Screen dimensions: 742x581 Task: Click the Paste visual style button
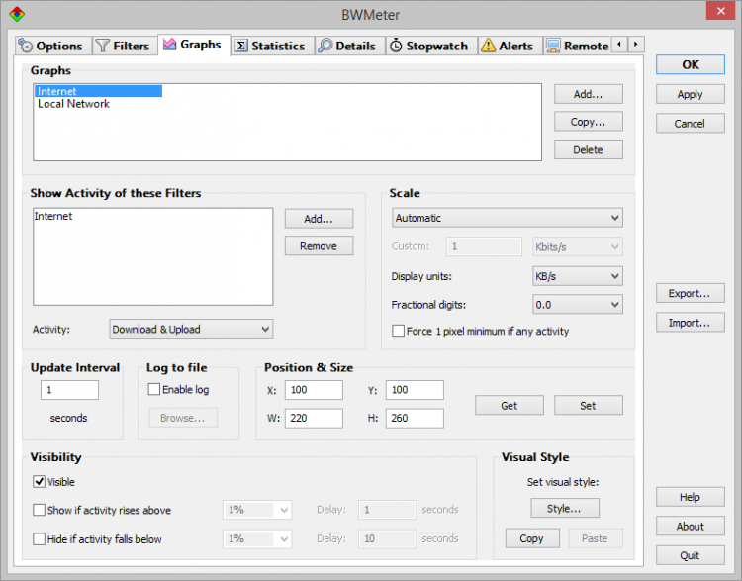pyautogui.click(x=596, y=538)
